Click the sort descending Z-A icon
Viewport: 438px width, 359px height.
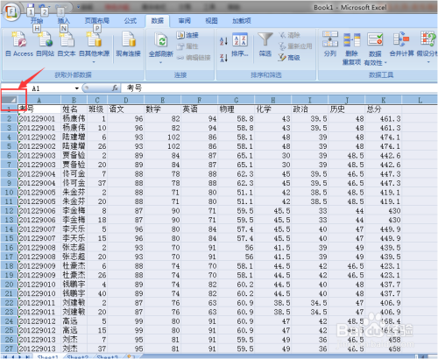click(223, 58)
